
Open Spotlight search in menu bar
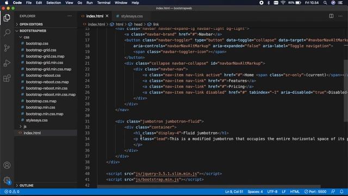(x=325, y=3)
